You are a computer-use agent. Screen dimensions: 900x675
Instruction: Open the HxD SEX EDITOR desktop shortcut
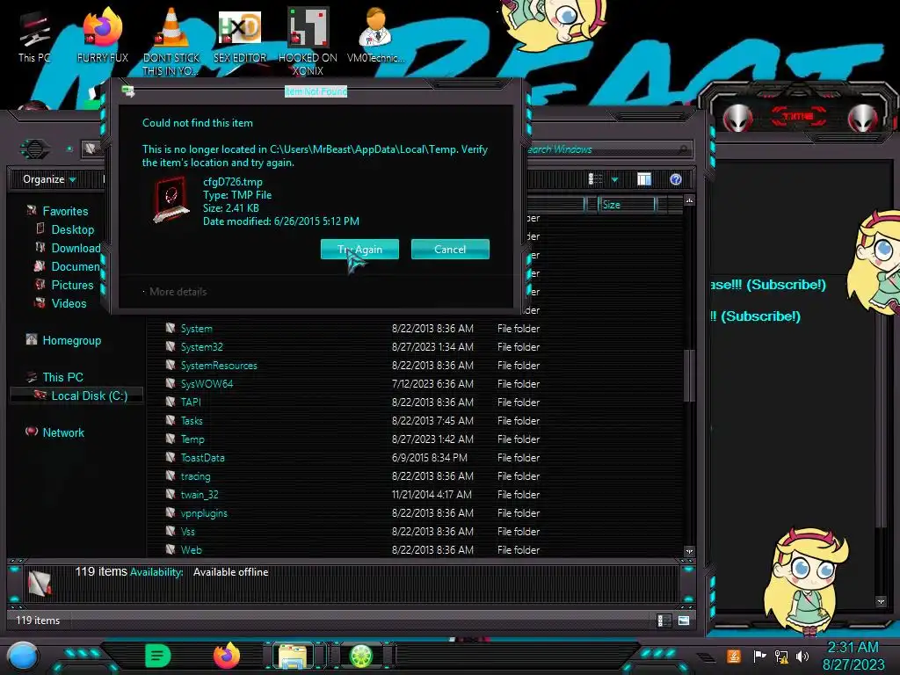(240, 35)
